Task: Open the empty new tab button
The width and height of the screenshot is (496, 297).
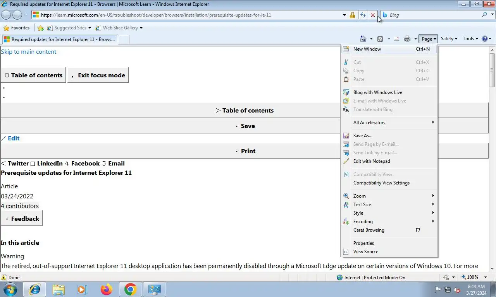Action: click(123, 39)
